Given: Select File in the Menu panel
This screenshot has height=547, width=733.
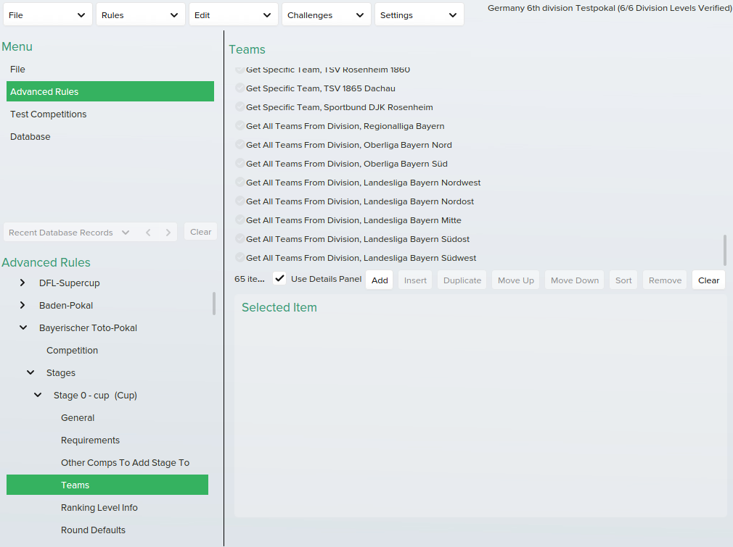Looking at the screenshot, I should (110, 69).
